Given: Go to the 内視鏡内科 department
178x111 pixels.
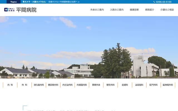Looking at the screenshot, I should click(82, 85).
